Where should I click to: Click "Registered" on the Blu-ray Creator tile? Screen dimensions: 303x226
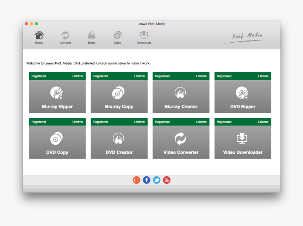(x=162, y=76)
